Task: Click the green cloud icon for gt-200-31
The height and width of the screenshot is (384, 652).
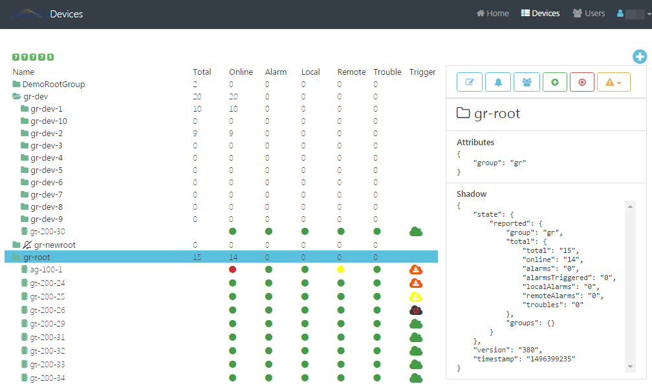Action: [416, 338]
